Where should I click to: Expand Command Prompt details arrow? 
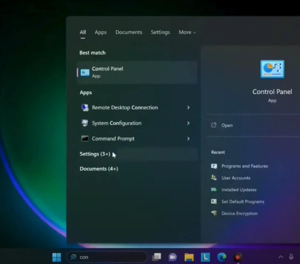point(188,138)
